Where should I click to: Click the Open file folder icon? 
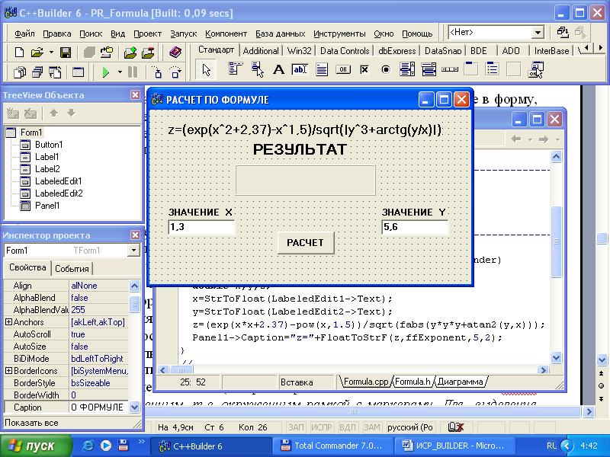37,52
